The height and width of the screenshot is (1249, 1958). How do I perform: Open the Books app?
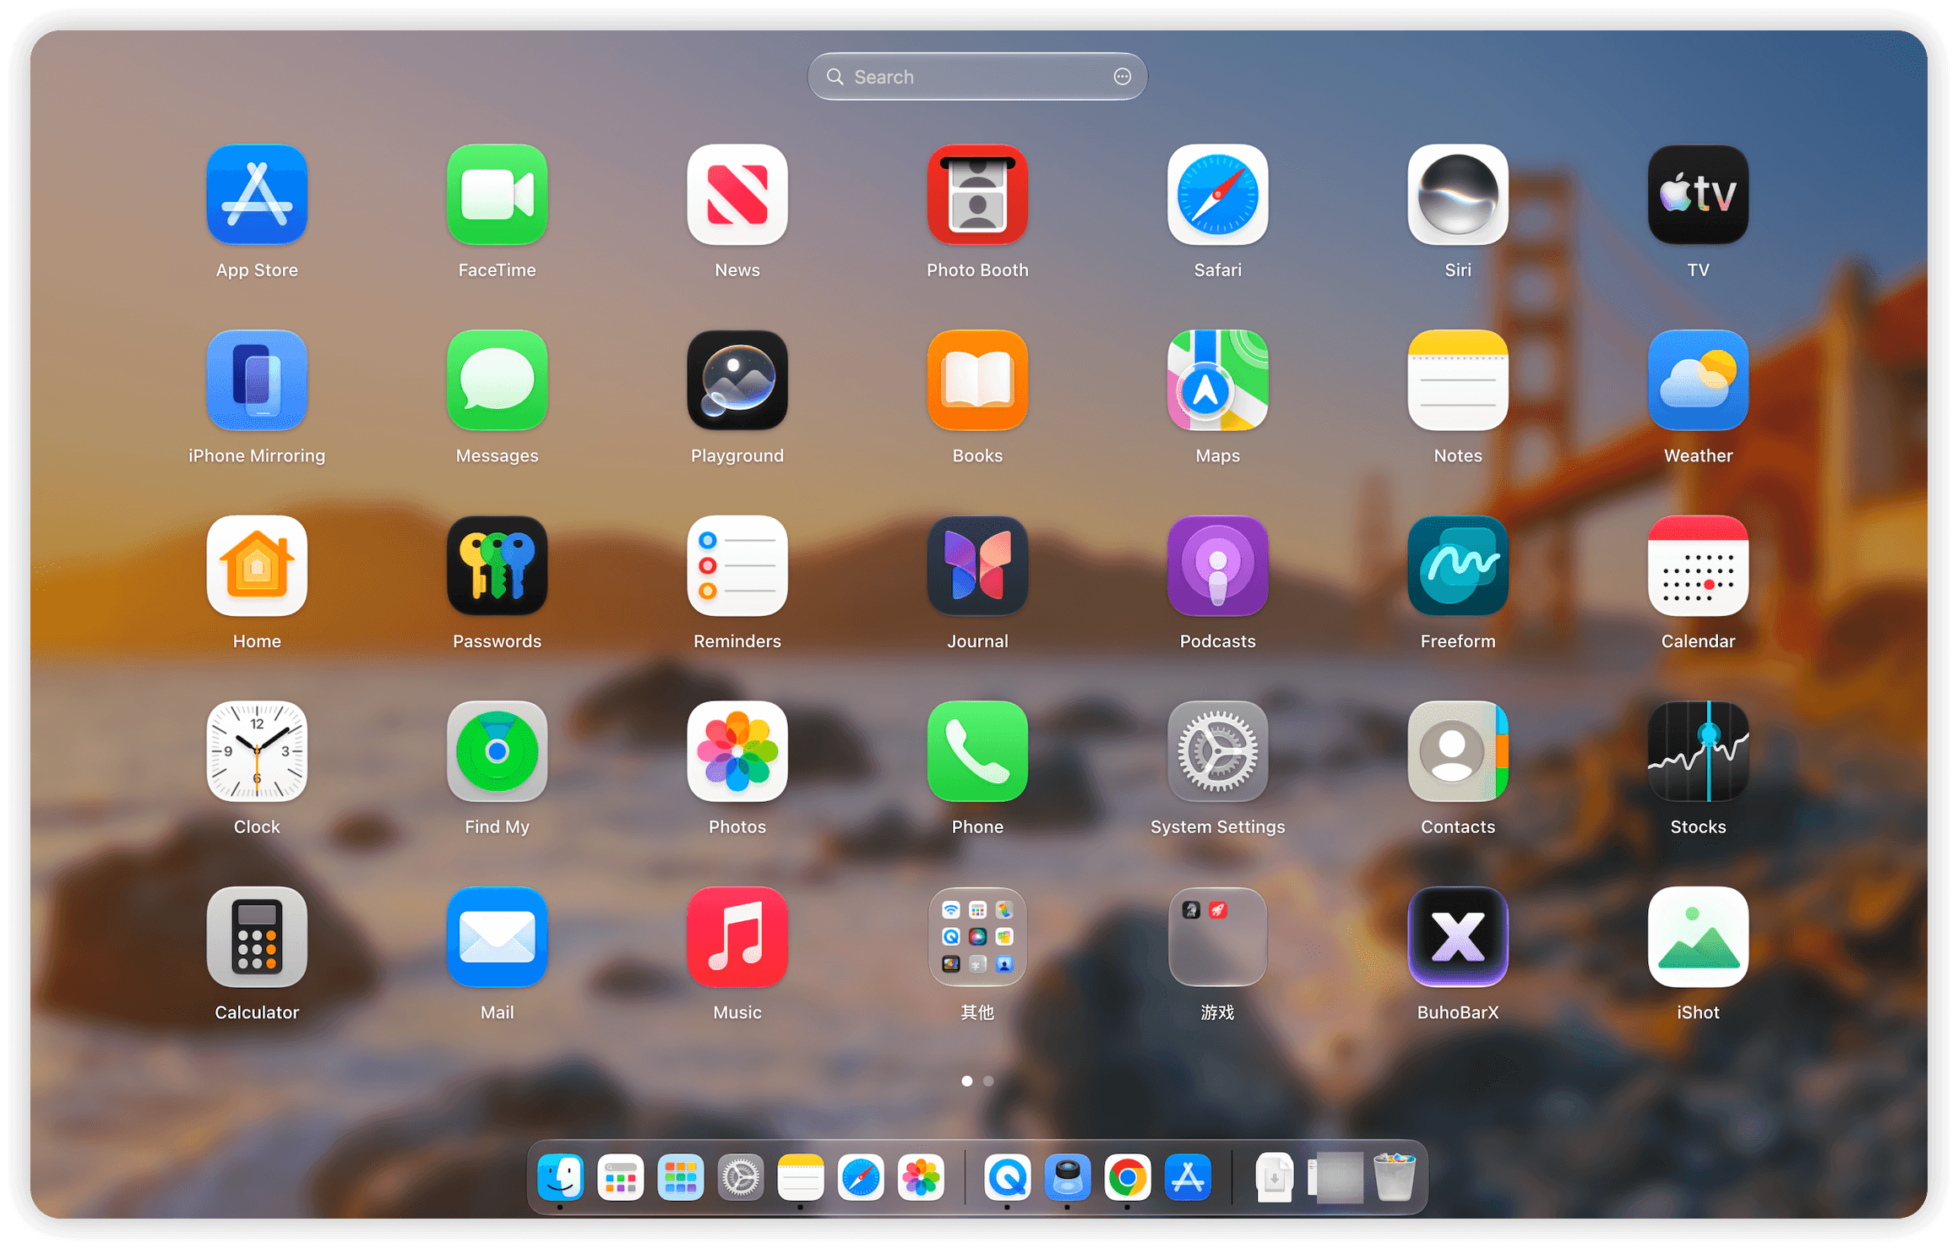pos(977,380)
